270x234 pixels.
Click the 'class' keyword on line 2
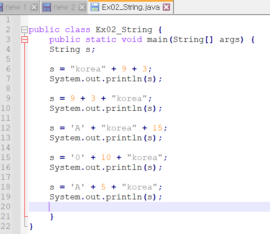(78, 30)
